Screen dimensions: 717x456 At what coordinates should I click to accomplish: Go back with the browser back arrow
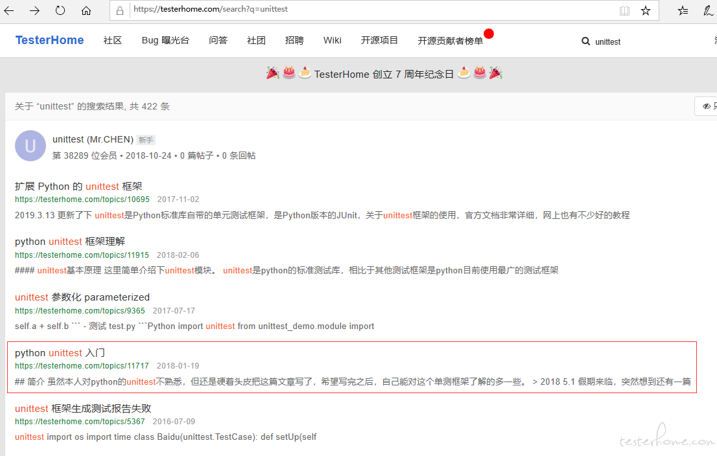click(8, 10)
